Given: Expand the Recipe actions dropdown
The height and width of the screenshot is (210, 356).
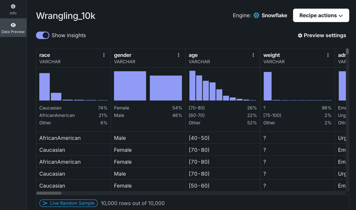Looking at the screenshot, I should [321, 15].
